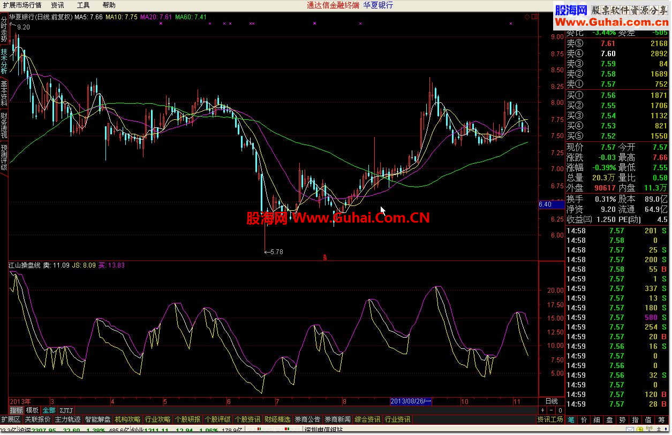Switch to 技术分析 side tab
This screenshot has width=672, height=435.
click(4, 61)
